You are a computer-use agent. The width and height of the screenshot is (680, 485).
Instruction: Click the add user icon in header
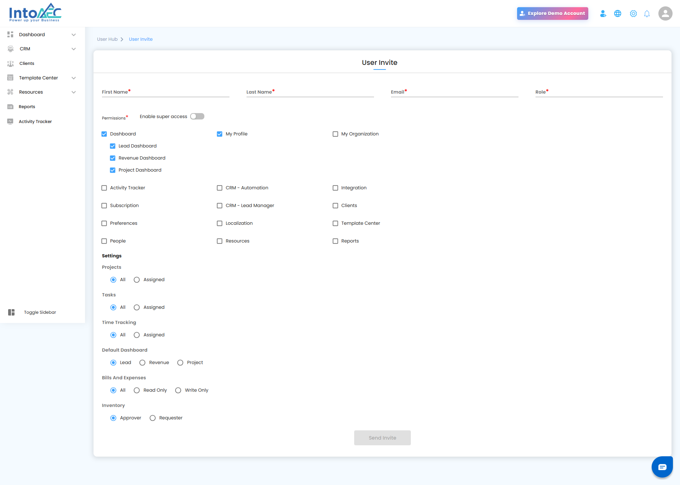603,13
